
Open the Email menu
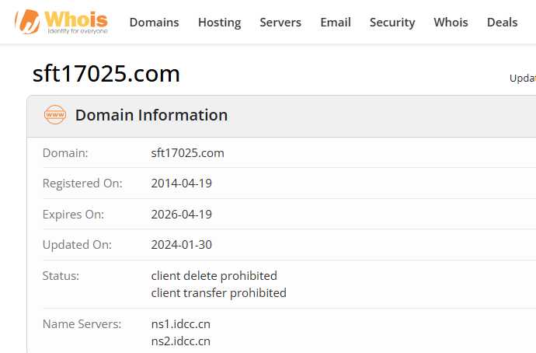[336, 23]
